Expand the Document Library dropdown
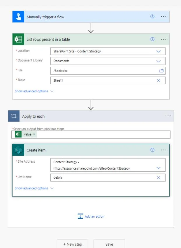181x248 pixels. point(158,61)
